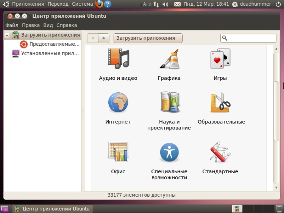Collapse the Загрузить приложения tree node

click(7, 35)
